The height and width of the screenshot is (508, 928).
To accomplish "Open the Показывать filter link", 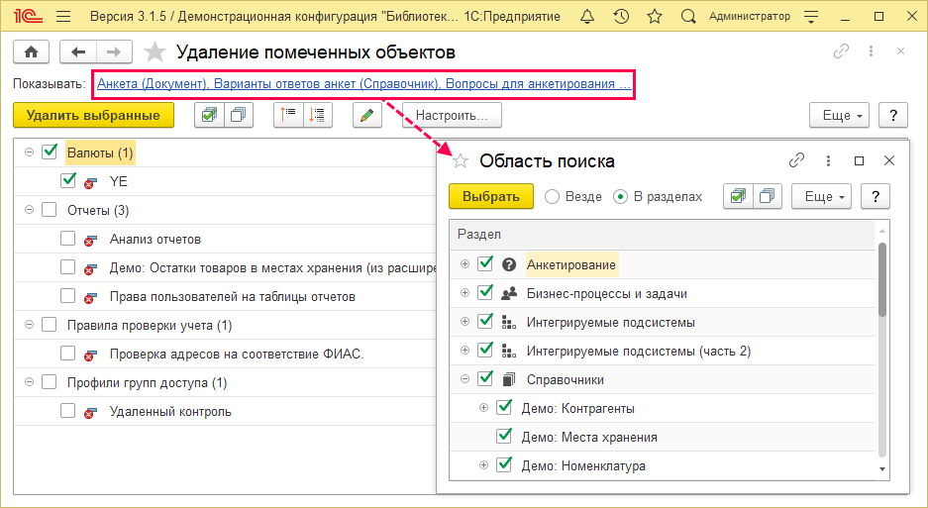I will pos(363,84).
